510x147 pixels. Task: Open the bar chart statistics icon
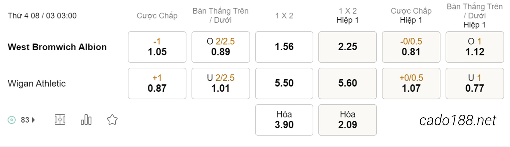[x=86, y=120]
